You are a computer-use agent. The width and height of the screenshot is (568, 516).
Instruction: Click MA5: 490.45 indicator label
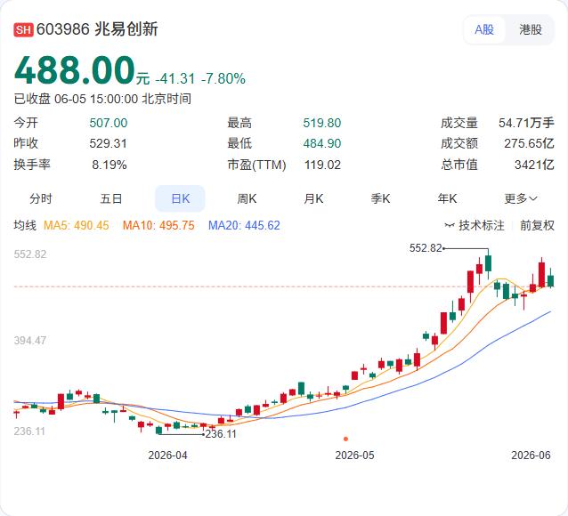(76, 225)
